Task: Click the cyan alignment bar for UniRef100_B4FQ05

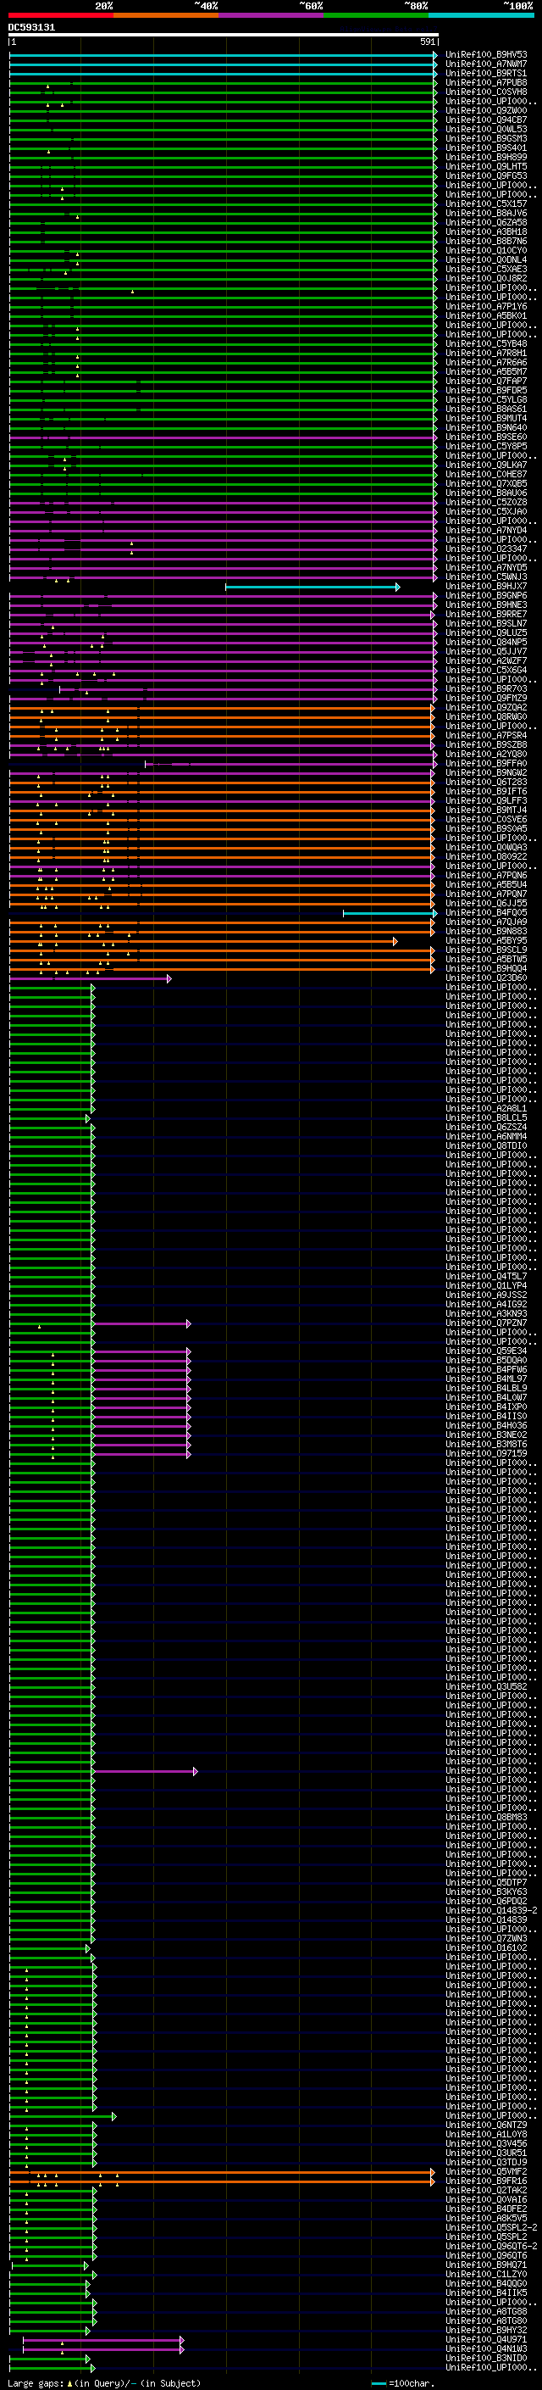Action: tap(390, 913)
